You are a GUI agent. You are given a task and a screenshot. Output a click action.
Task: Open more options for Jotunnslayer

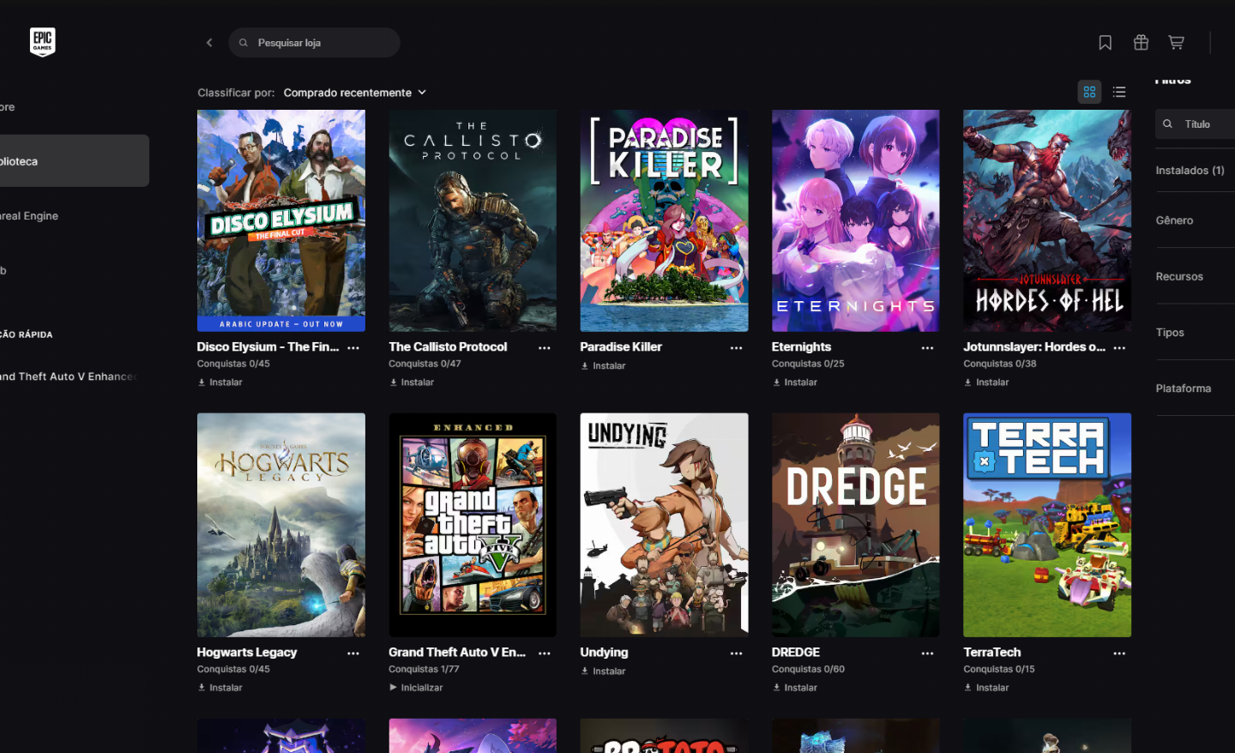point(1119,347)
